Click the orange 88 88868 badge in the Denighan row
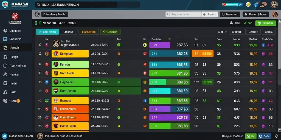The width and height of the screenshot is (281, 140). [x=203, y=54]
